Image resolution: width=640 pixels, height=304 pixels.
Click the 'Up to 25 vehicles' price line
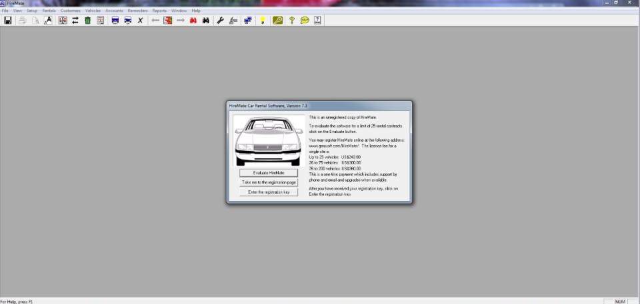335,157
